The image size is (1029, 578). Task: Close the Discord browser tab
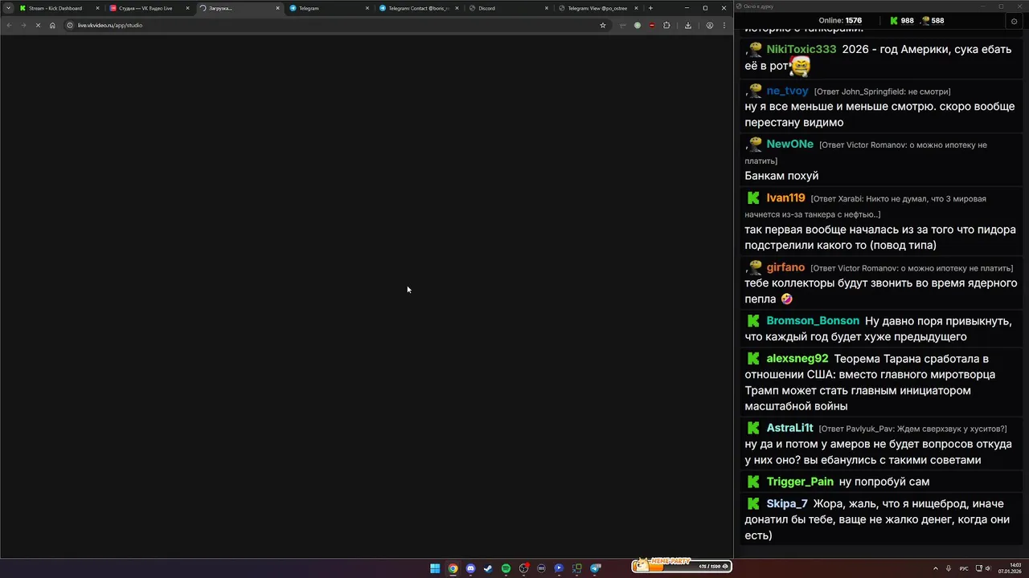tap(547, 8)
